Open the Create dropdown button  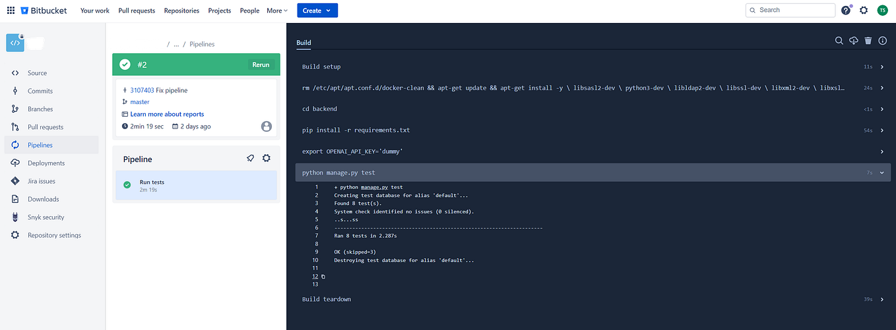(317, 11)
